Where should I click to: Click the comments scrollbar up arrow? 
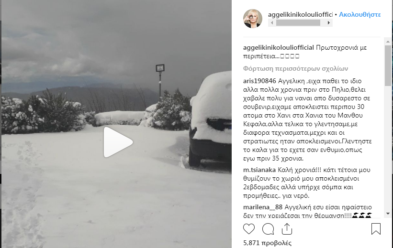pyautogui.click(x=388, y=42)
